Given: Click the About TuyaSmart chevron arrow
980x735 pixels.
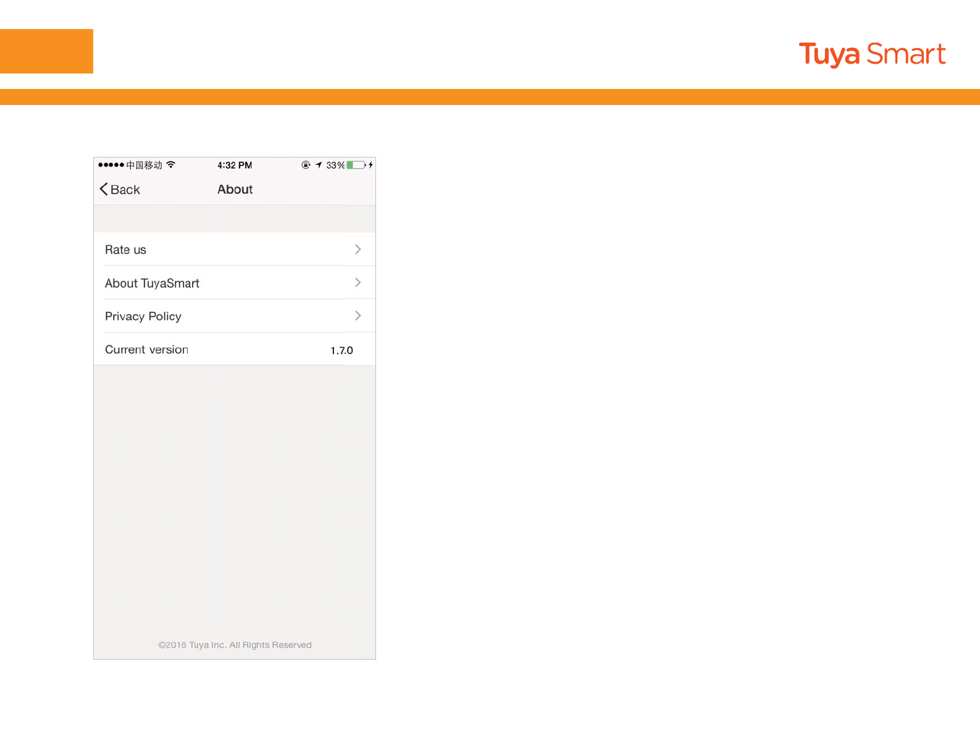Looking at the screenshot, I should click(x=358, y=283).
